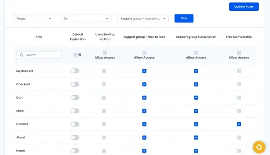270x155 pixels.
Task: Toggle Default Restriction for Home
Action: 75,151
